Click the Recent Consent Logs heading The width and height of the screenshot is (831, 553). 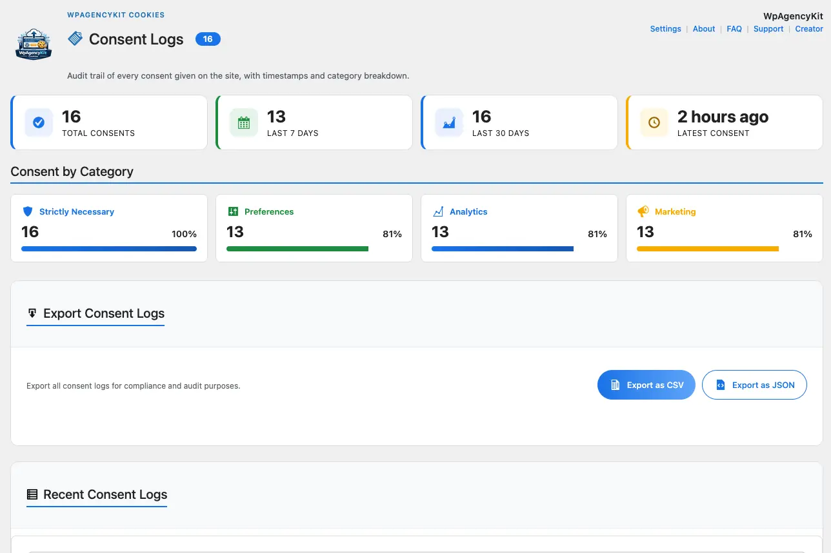pos(105,494)
